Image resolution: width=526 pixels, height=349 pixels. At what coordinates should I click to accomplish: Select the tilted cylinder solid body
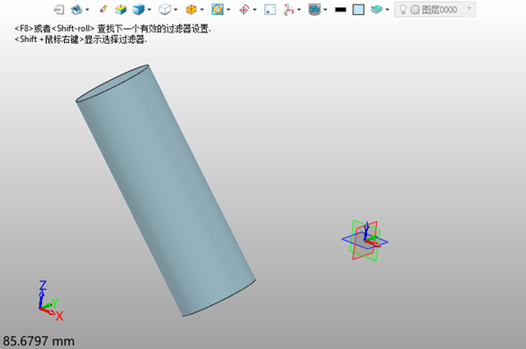[166, 190]
